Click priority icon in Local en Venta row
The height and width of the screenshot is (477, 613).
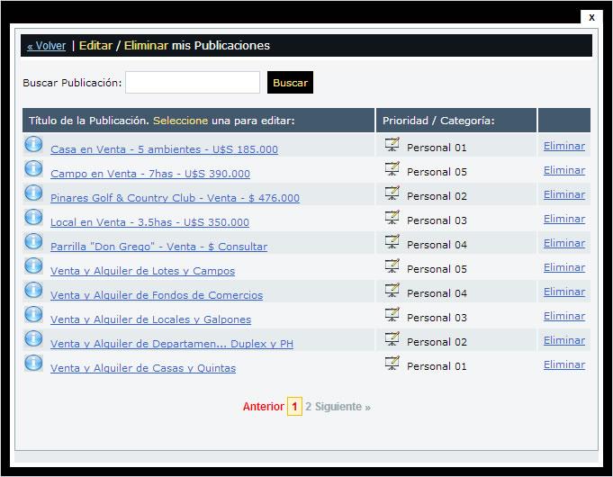pos(392,217)
